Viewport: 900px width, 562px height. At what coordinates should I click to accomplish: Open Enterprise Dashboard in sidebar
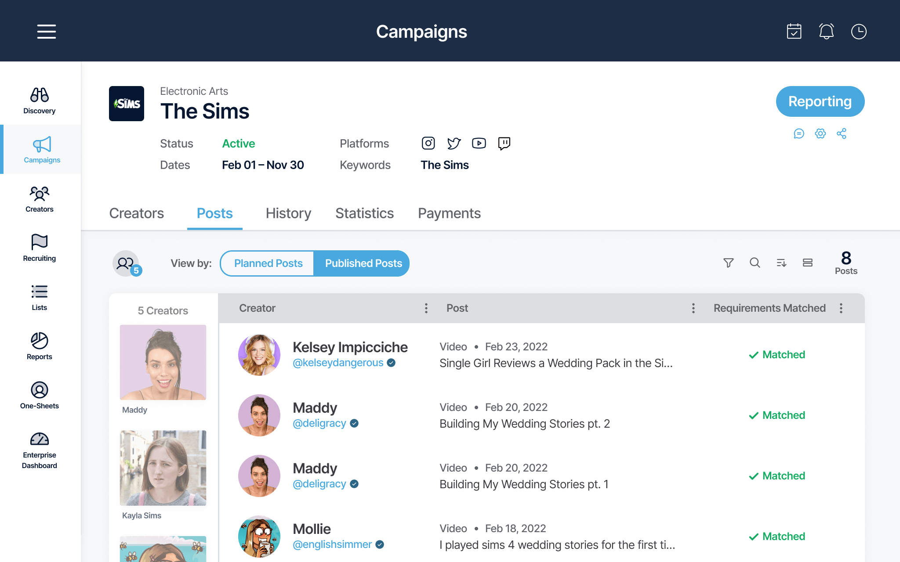pos(40,450)
